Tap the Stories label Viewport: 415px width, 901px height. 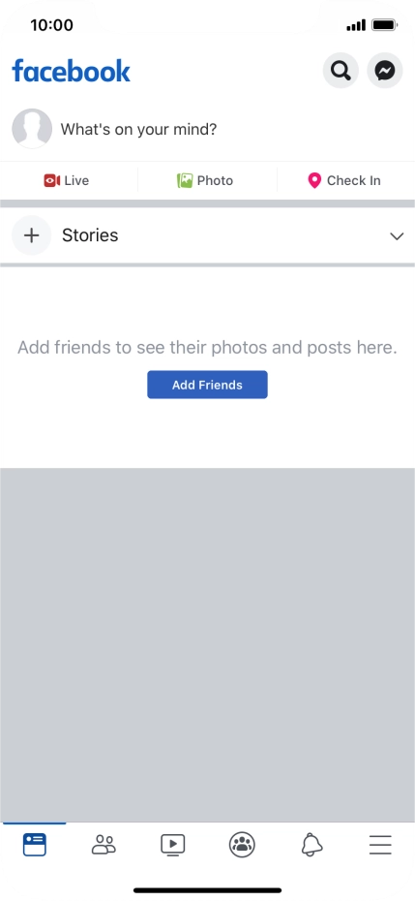[x=90, y=235]
